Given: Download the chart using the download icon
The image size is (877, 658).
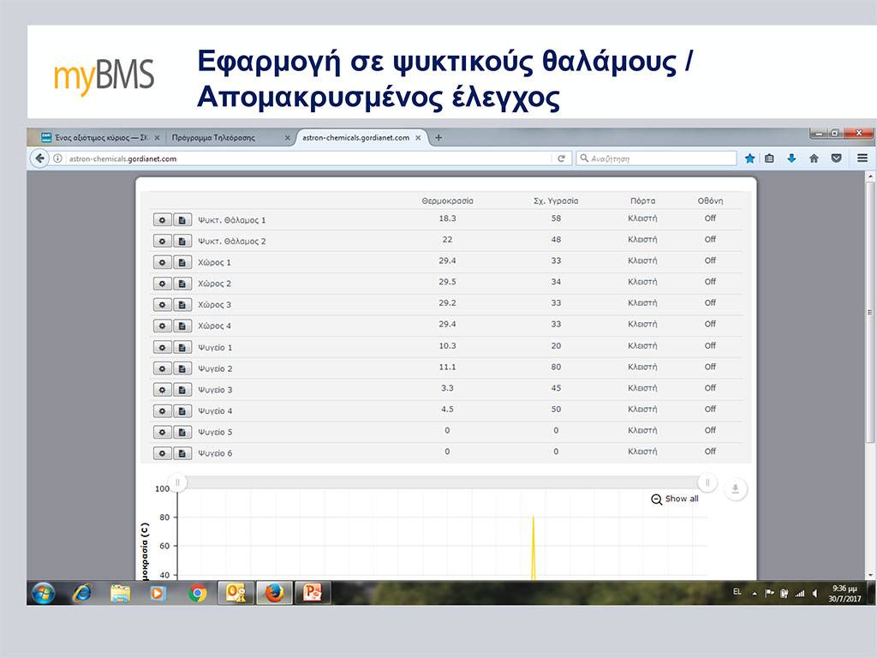Looking at the screenshot, I should (x=736, y=489).
